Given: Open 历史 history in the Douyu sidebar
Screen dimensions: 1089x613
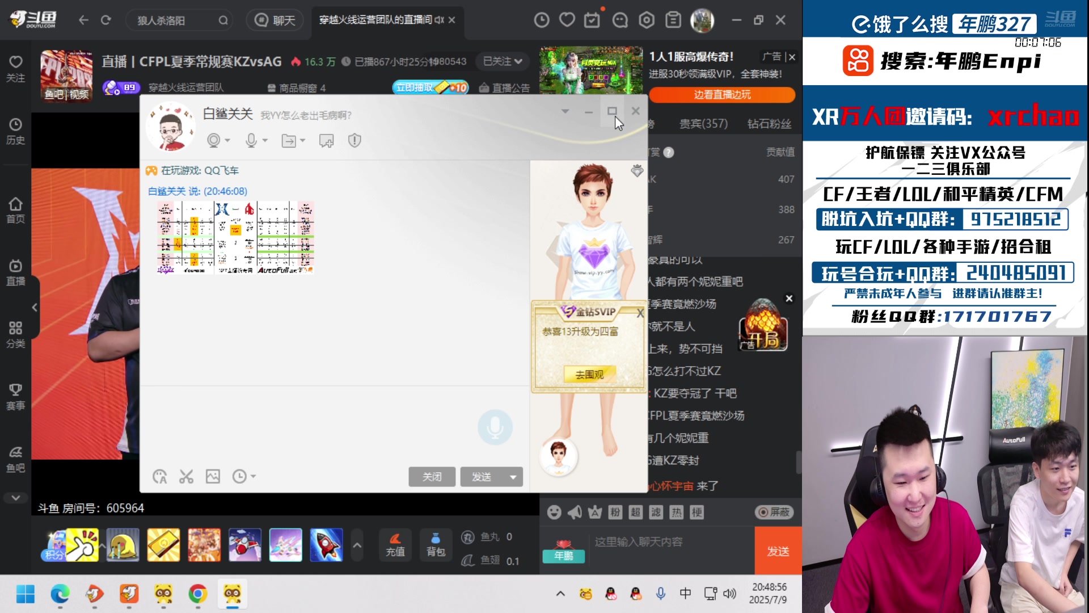Looking at the screenshot, I should click(15, 131).
